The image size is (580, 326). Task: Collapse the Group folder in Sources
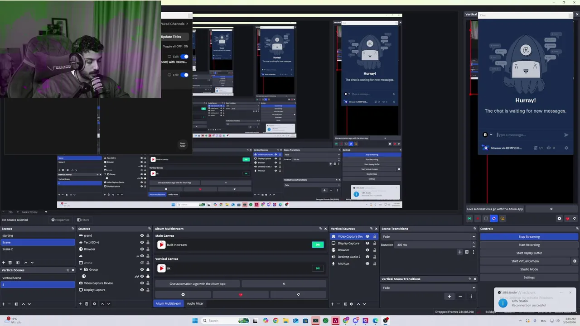coord(80,269)
